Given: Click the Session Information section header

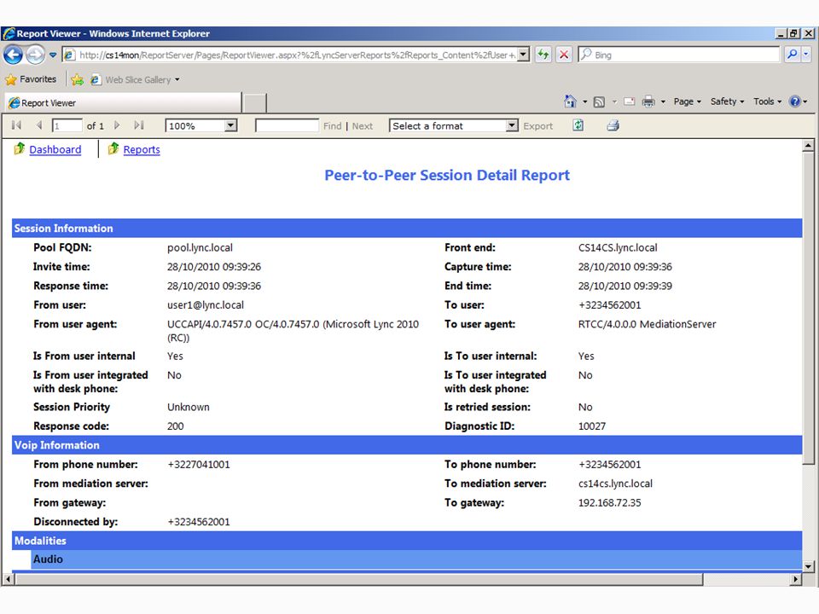Looking at the screenshot, I should (407, 229).
